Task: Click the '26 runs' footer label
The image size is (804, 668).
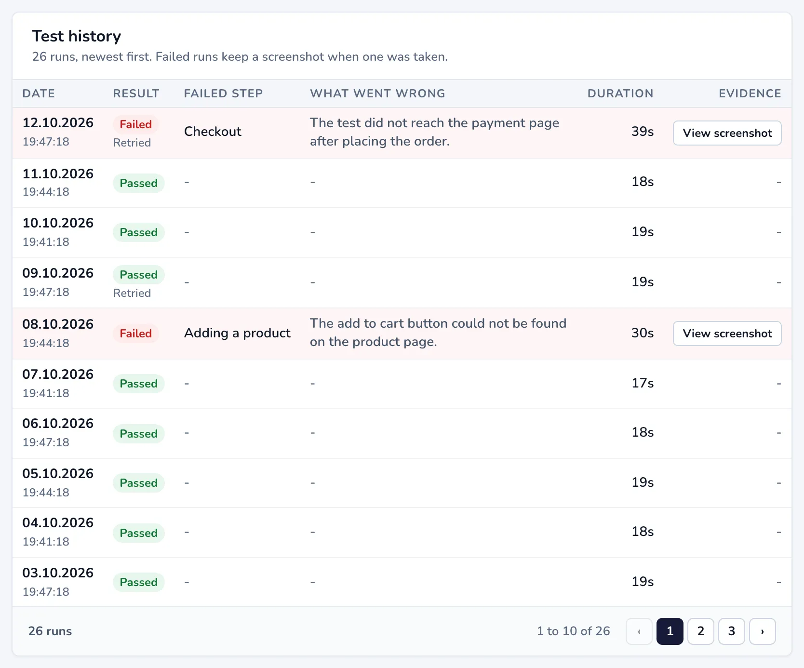Action: tap(50, 631)
